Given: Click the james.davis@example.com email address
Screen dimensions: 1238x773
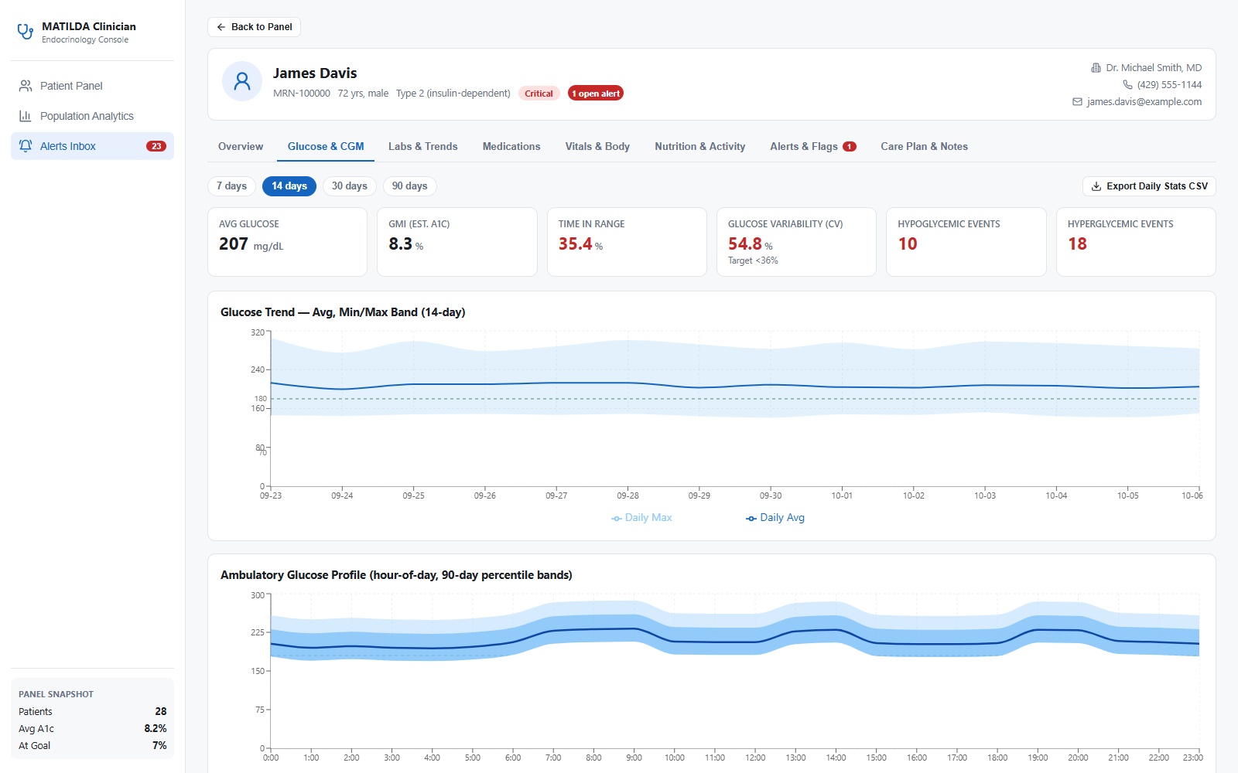Looking at the screenshot, I should (1144, 102).
